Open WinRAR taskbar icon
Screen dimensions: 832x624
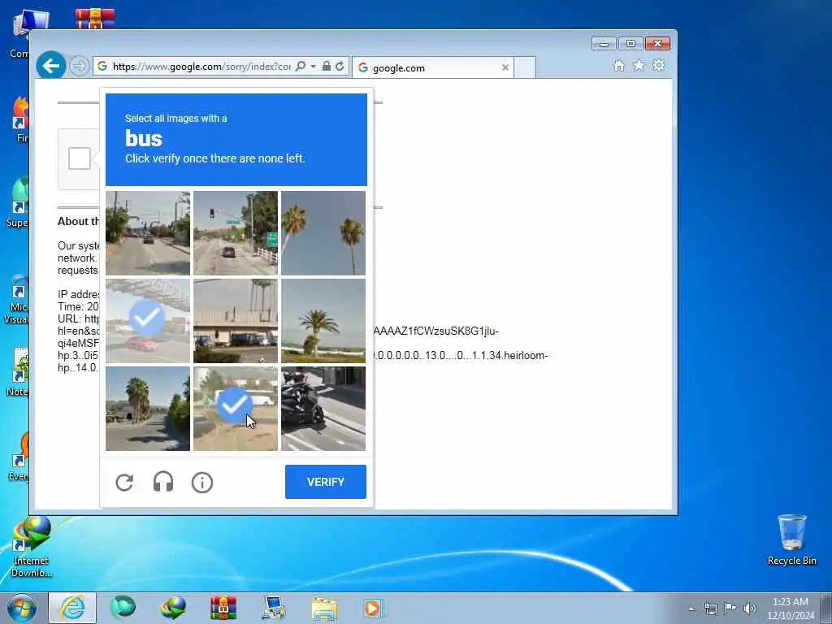[x=223, y=608]
